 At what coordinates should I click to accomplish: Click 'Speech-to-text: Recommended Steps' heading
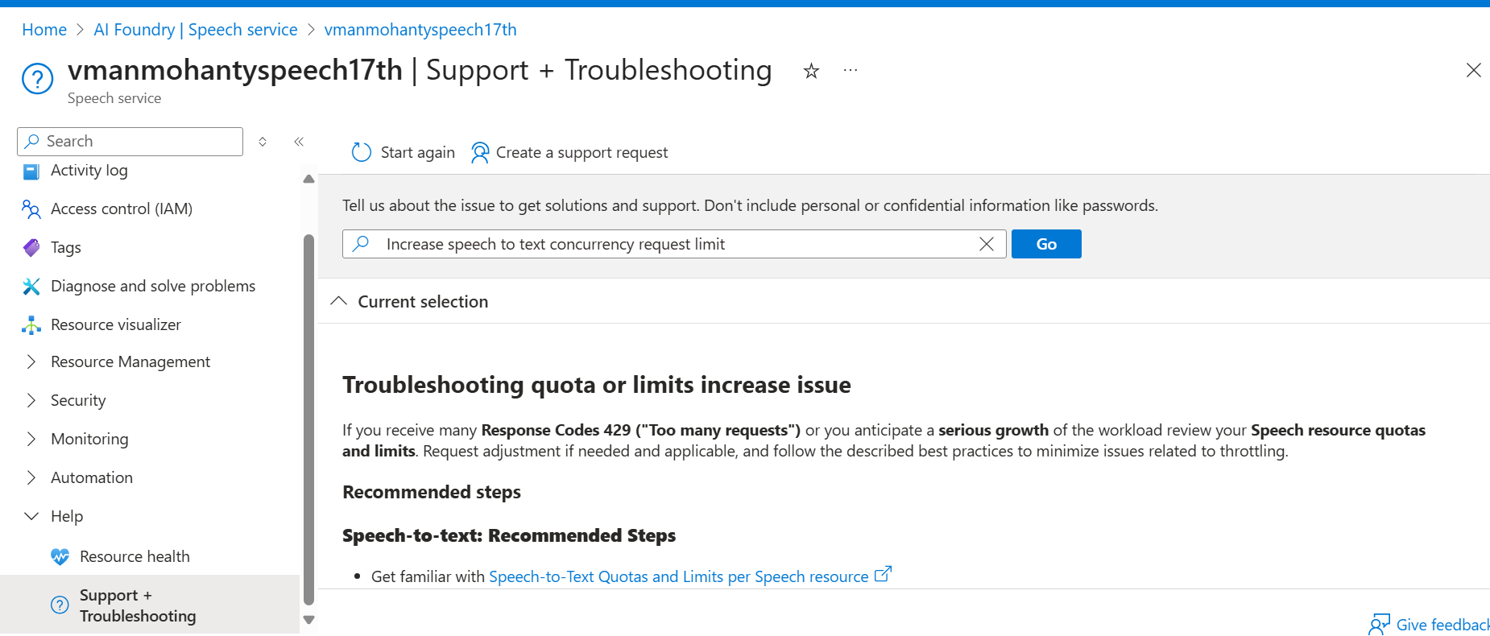[509, 535]
